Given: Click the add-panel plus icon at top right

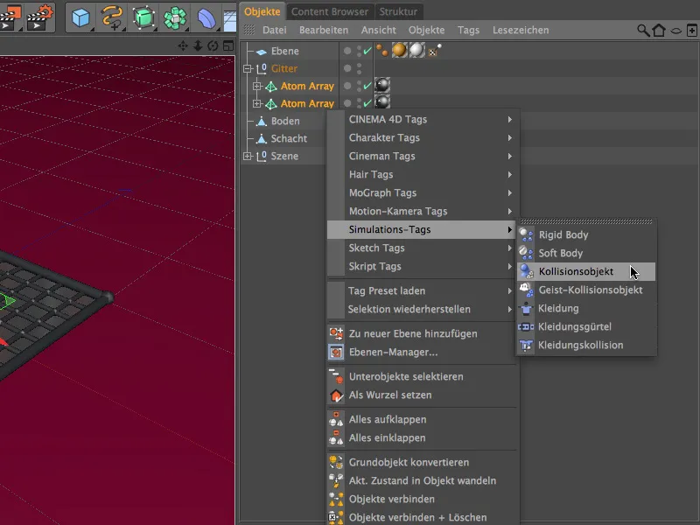Looking at the screenshot, I should tap(691, 31).
